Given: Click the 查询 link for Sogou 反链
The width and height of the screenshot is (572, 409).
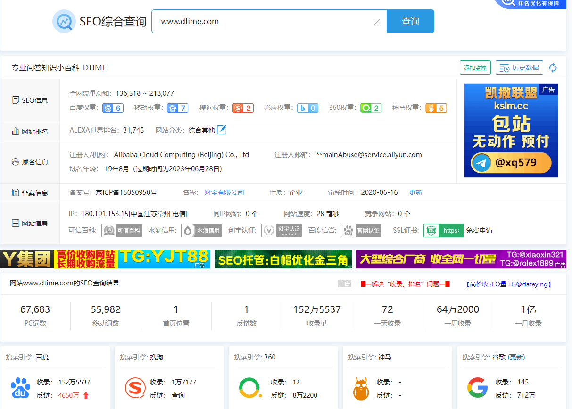Looking at the screenshot, I should (x=178, y=395).
